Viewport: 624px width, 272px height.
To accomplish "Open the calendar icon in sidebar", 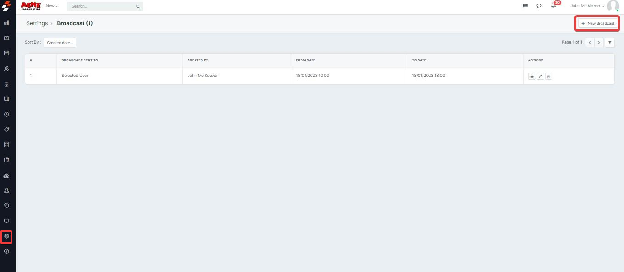I will [6, 53].
